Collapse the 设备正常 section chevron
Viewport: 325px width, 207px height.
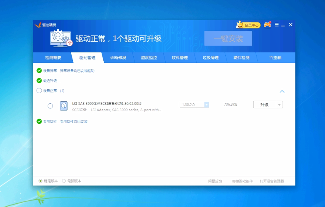tap(282, 91)
